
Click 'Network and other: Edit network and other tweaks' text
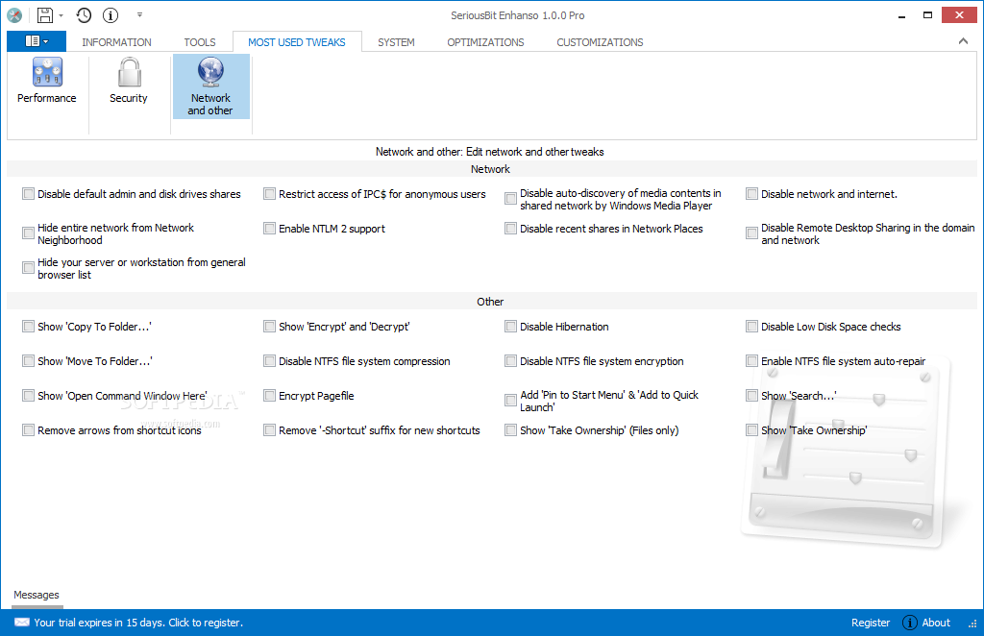[x=489, y=152]
